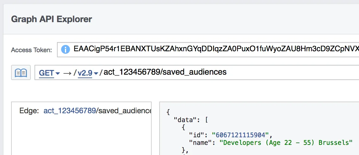Screen dimensions: 359x155
Task: Click the right arrow after GET
Action: click(67, 73)
